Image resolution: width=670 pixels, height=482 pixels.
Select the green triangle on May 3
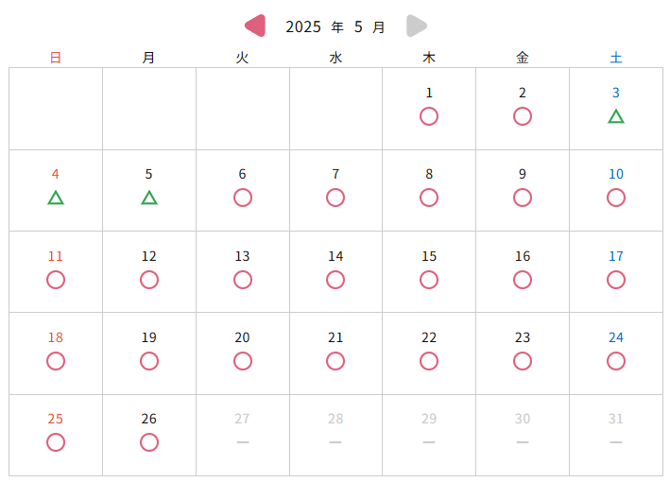[616, 116]
